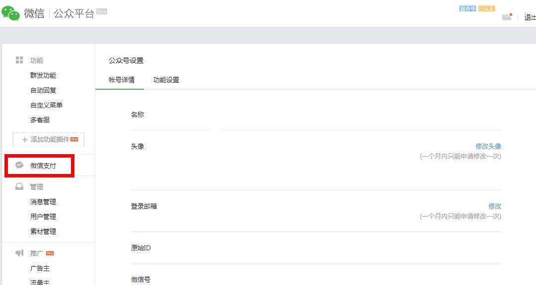536x285 pixels.
Task: Click the WeChat logo icon
Action: (x=10, y=13)
